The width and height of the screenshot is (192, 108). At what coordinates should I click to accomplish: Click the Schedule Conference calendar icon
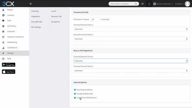3,37
